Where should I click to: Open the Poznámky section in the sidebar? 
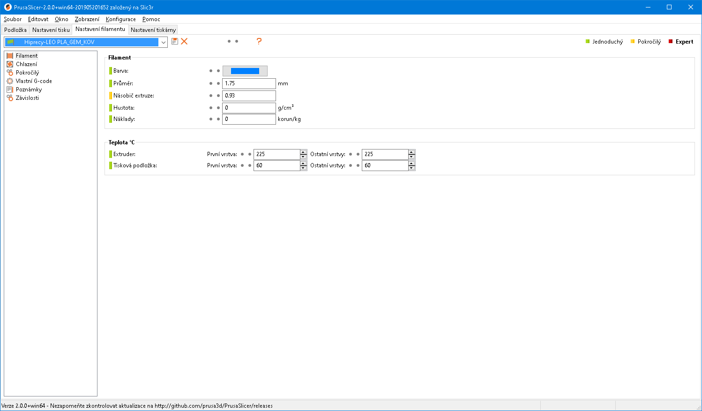point(29,90)
